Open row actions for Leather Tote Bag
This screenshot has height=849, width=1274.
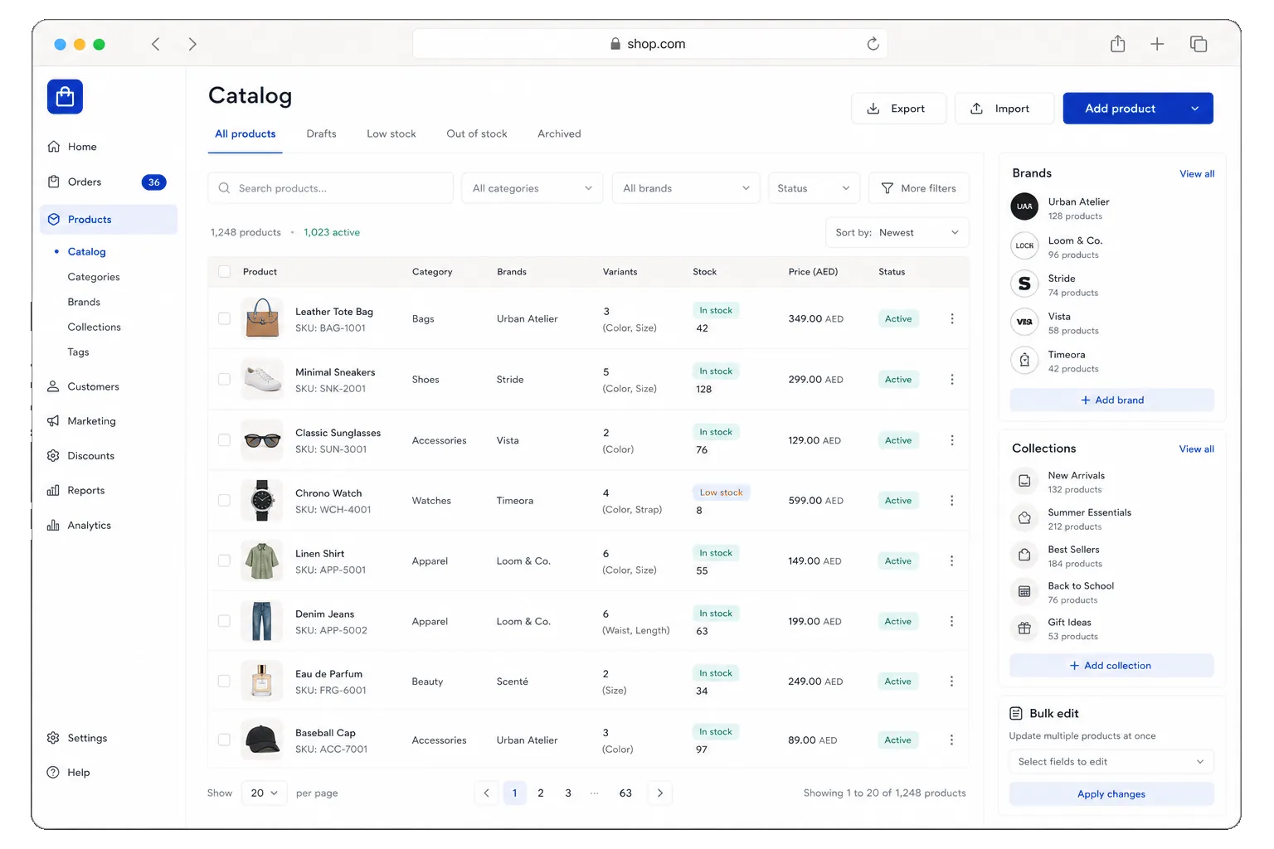(952, 318)
